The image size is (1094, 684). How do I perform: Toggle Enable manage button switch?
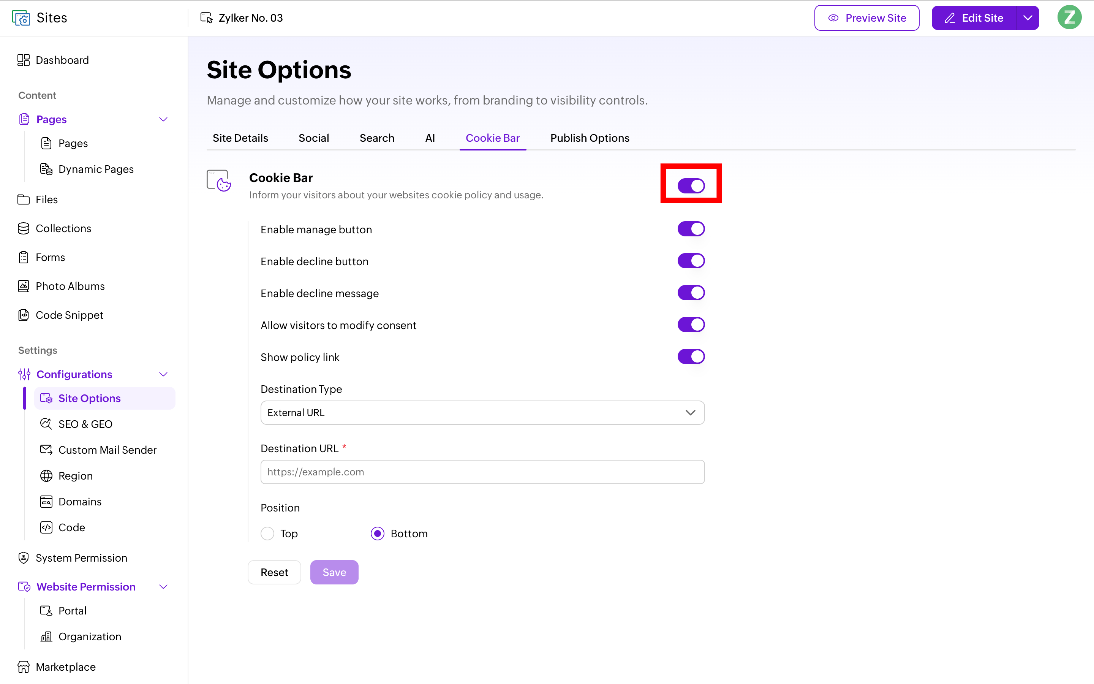691,229
